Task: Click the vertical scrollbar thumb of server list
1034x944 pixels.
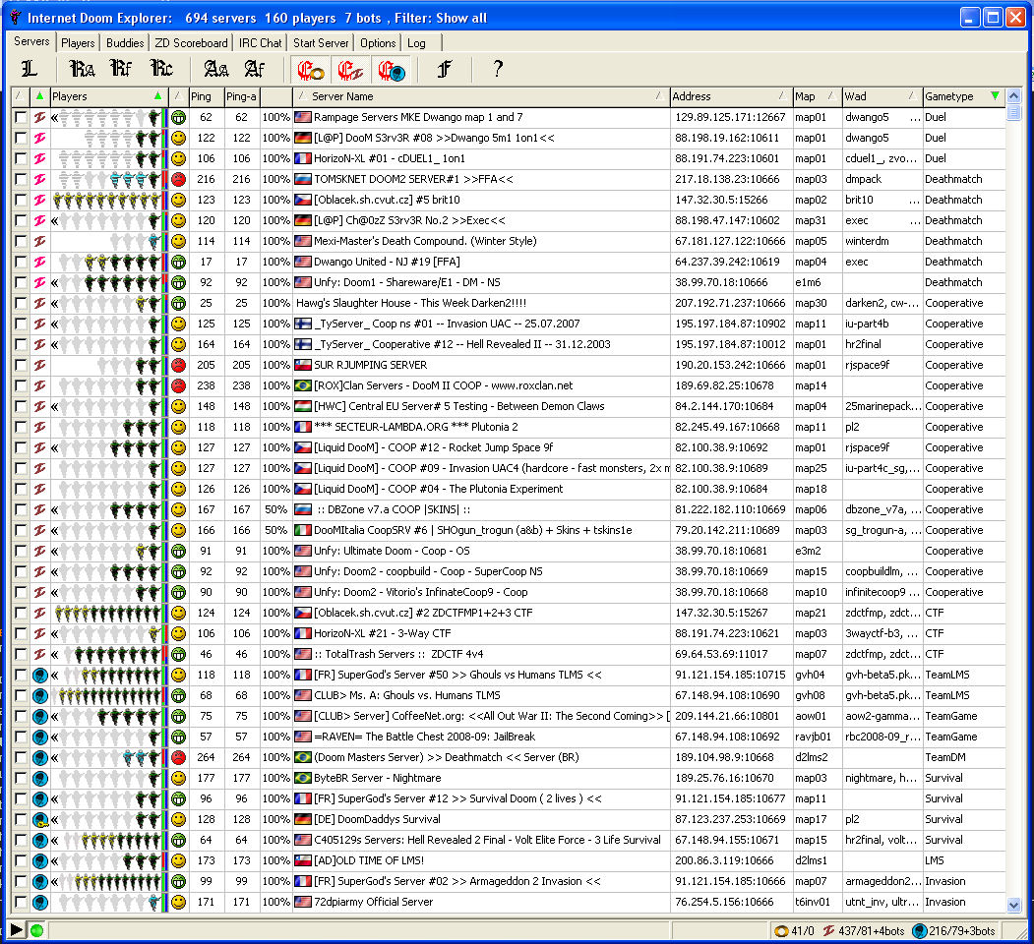Action: [1013, 112]
